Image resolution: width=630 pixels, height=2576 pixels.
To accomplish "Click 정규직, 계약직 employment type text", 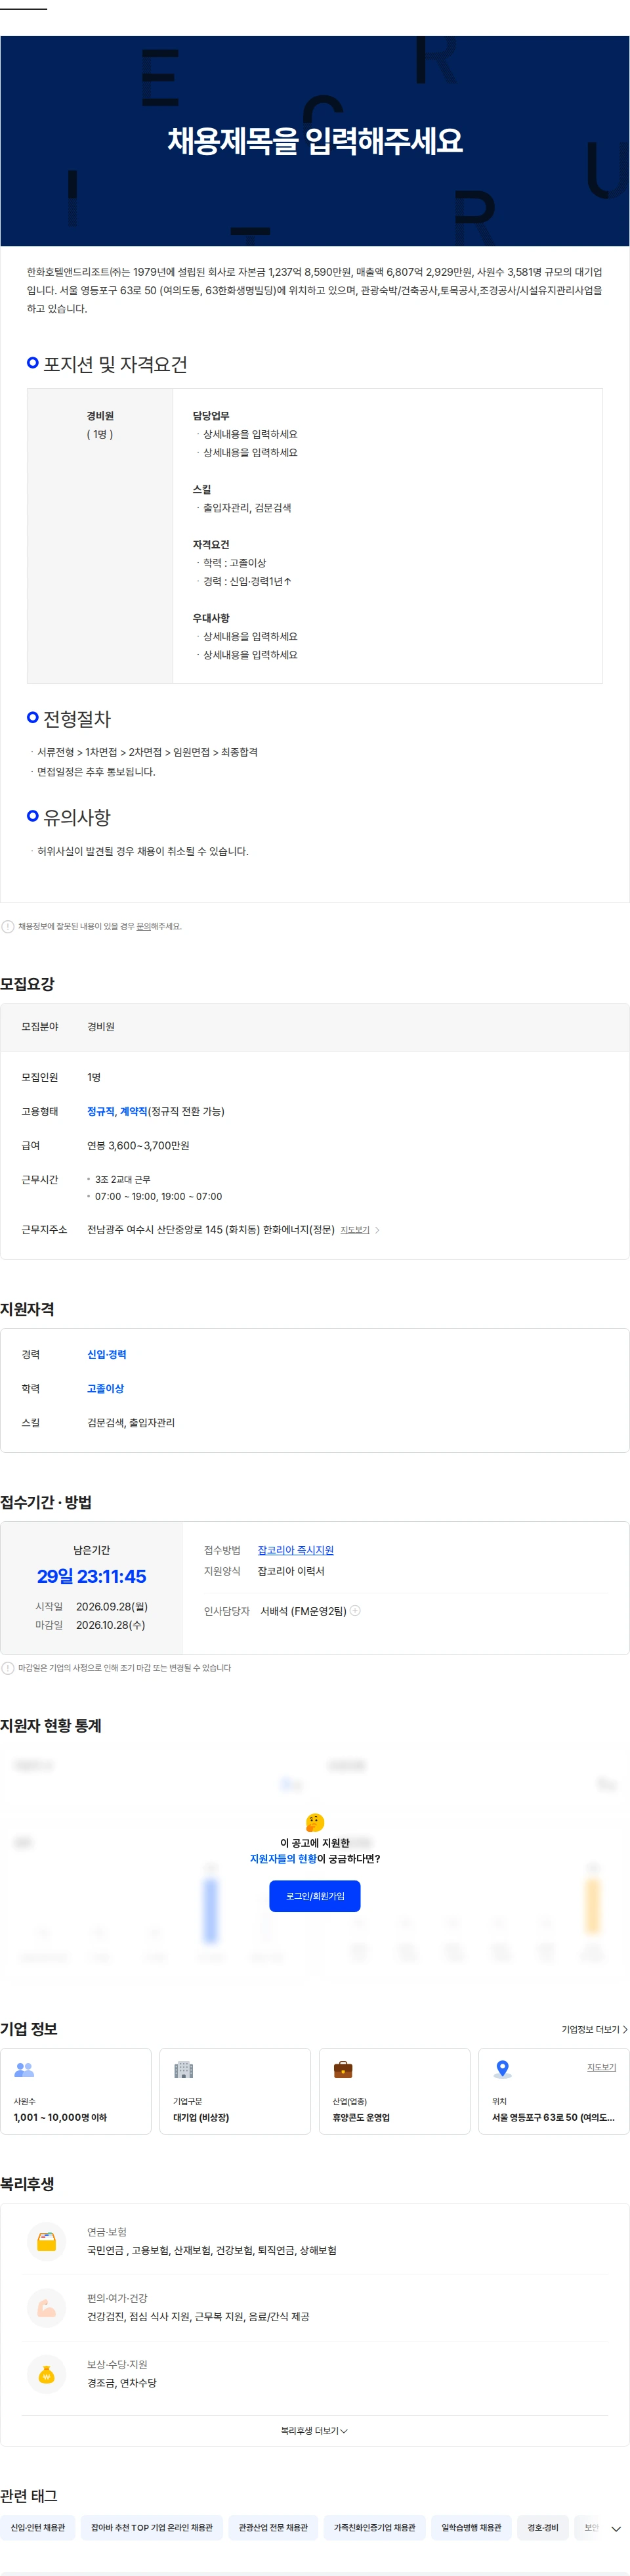I will pyautogui.click(x=117, y=1111).
